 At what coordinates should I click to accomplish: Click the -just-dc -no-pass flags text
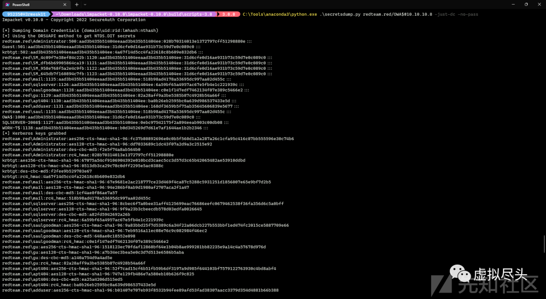tap(456, 14)
